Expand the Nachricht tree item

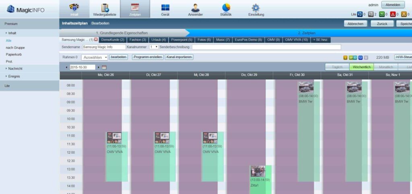pos(15,68)
